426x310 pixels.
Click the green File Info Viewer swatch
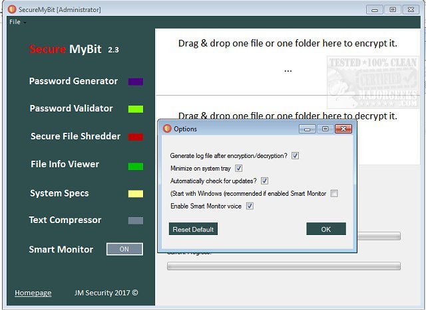[136, 166]
